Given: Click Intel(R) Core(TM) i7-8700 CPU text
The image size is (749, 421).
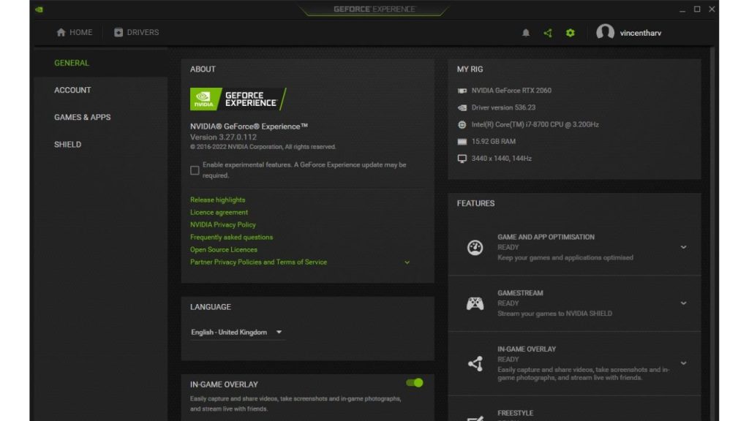Looking at the screenshot, I should [x=535, y=124].
